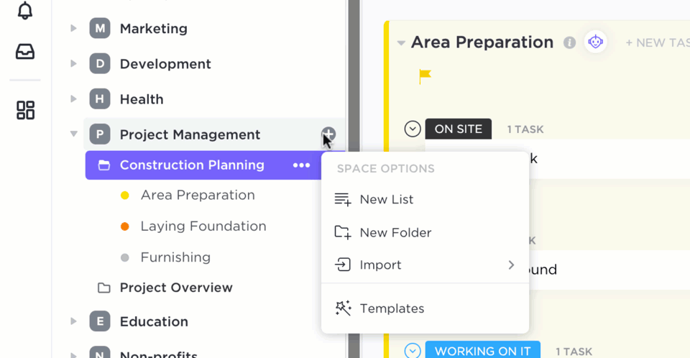Expand the Import submenu arrow
Screen dimensions: 690x358
click(x=511, y=265)
